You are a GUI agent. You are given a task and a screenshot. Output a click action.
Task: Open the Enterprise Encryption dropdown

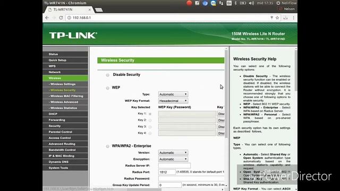[173, 159]
